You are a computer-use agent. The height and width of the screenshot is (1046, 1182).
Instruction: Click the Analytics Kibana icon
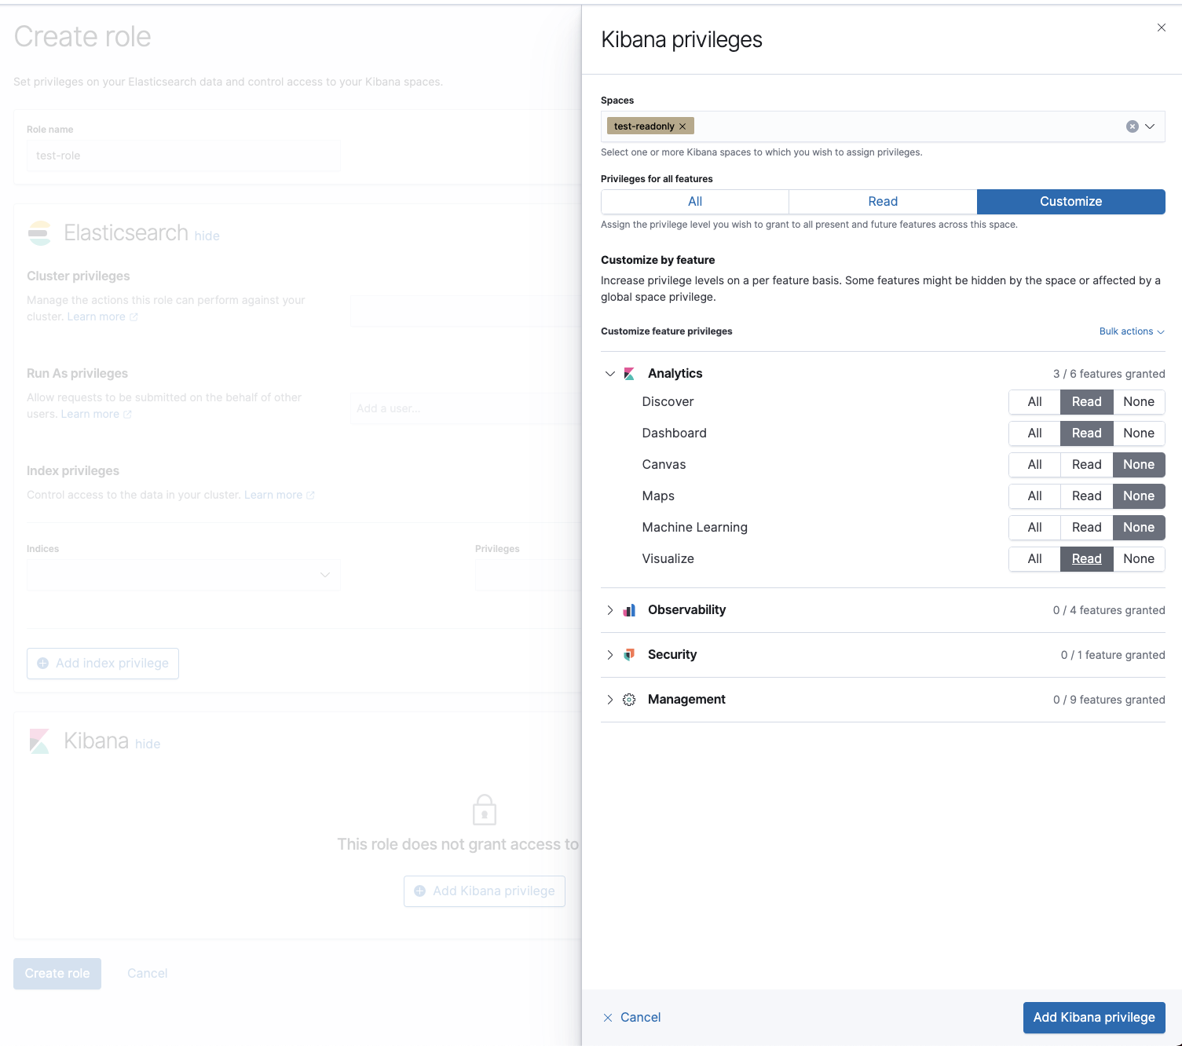(629, 374)
